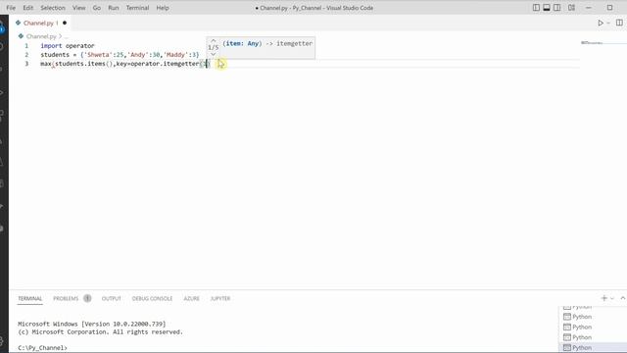Click the 'Andy' string in the dictionary
This screenshot has width=627, height=353.
point(138,55)
